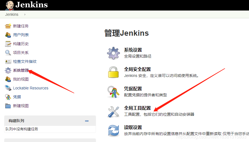Expand the breadcrumb arrow next to Jenkins
The height and width of the screenshot is (142, 249).
coord(25,14)
